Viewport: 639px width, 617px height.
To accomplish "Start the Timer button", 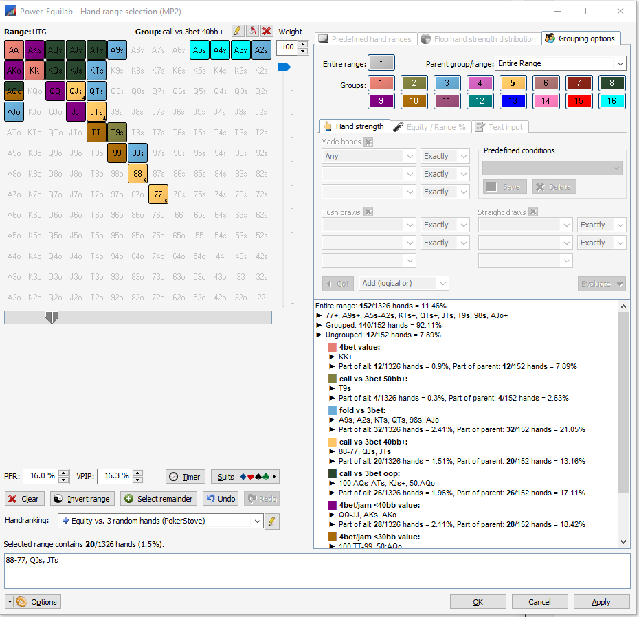I will (x=186, y=476).
